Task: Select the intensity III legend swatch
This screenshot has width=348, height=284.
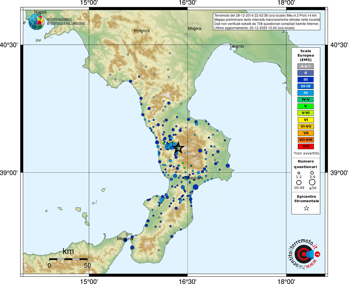Action: (306, 80)
